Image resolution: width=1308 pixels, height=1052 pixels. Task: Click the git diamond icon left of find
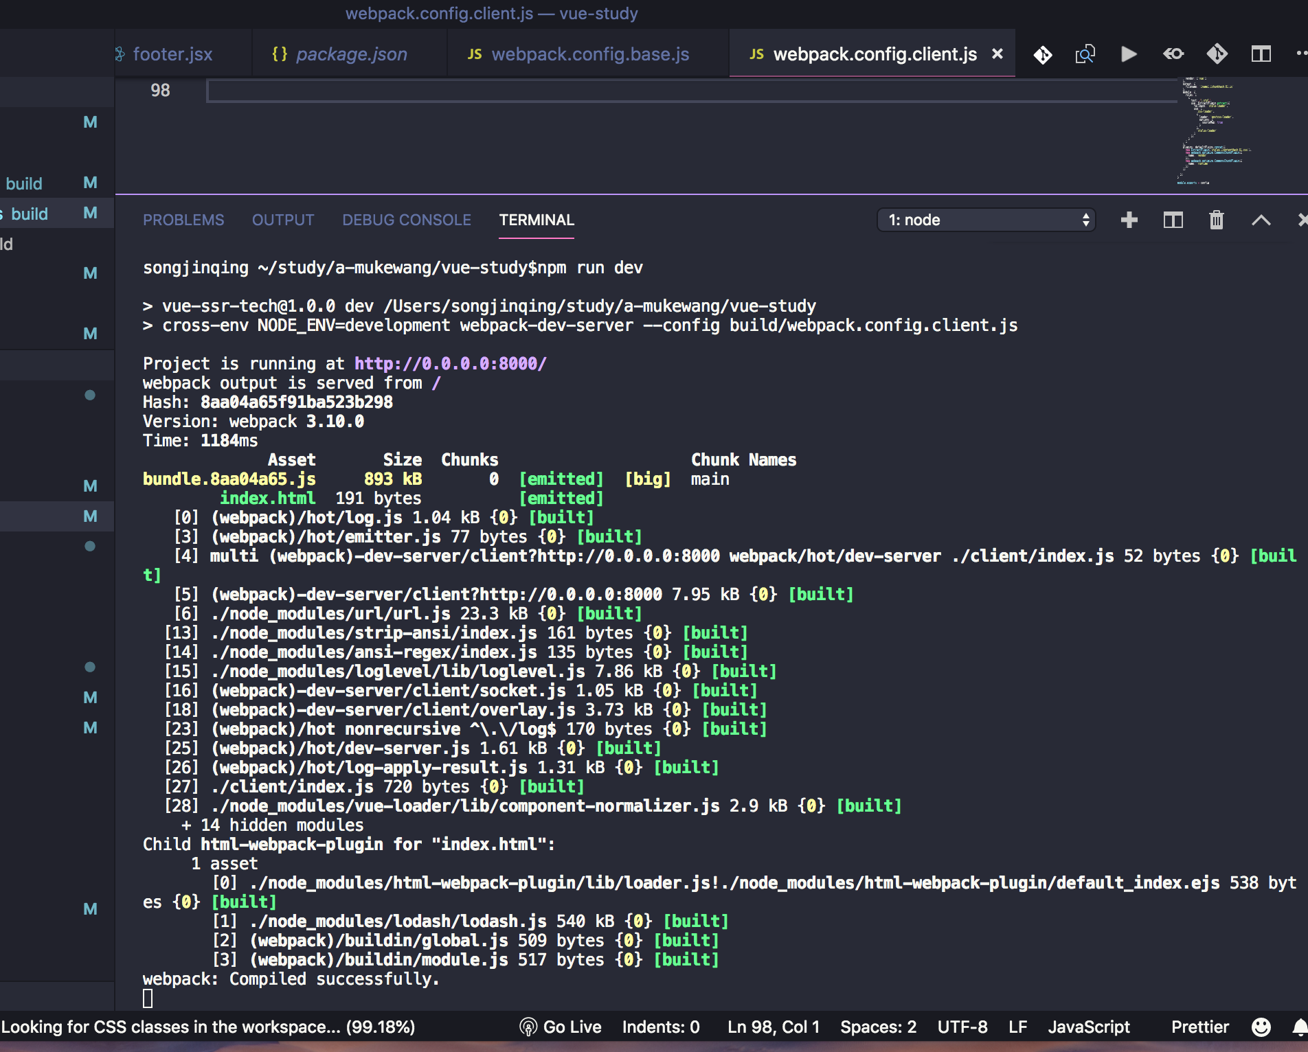1042,54
